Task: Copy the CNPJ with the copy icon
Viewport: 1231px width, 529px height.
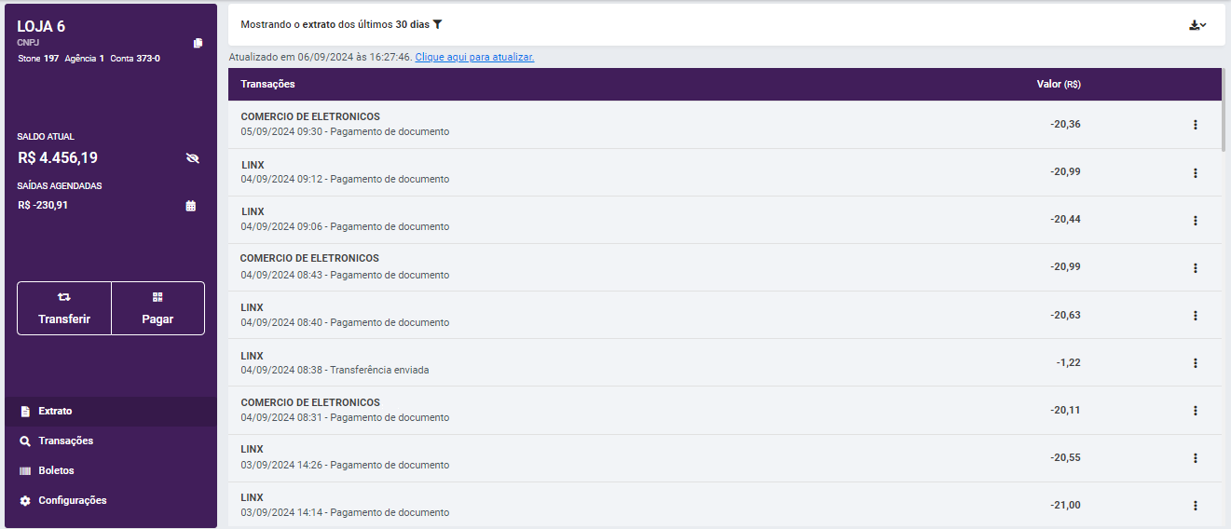Action: [198, 43]
